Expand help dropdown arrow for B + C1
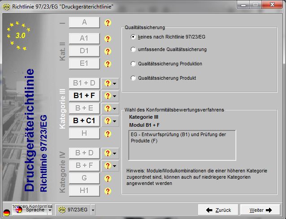 (115, 121)
